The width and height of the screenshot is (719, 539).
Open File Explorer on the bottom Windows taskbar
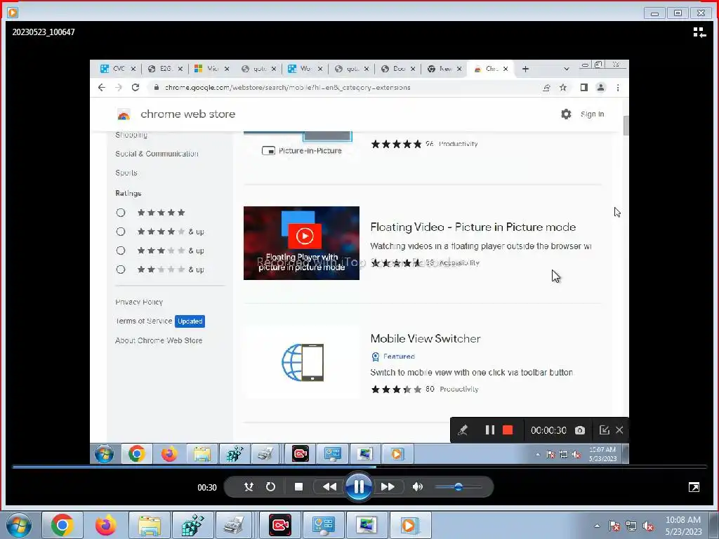point(149,525)
